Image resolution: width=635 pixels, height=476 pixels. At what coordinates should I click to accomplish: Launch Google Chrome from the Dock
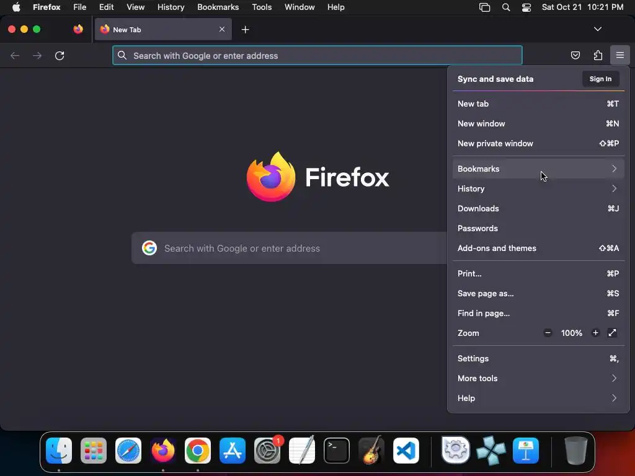point(198,451)
